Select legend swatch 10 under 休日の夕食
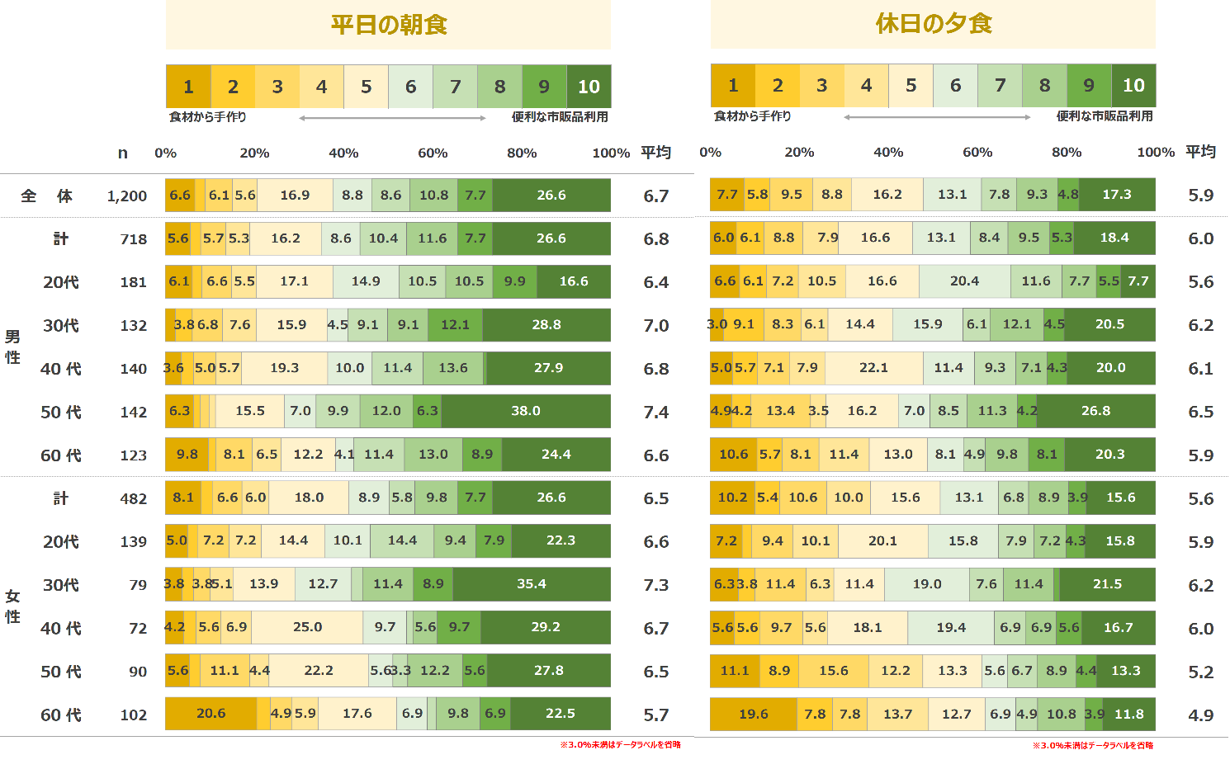Viewport: 1230px width, 769px height. tap(1133, 86)
